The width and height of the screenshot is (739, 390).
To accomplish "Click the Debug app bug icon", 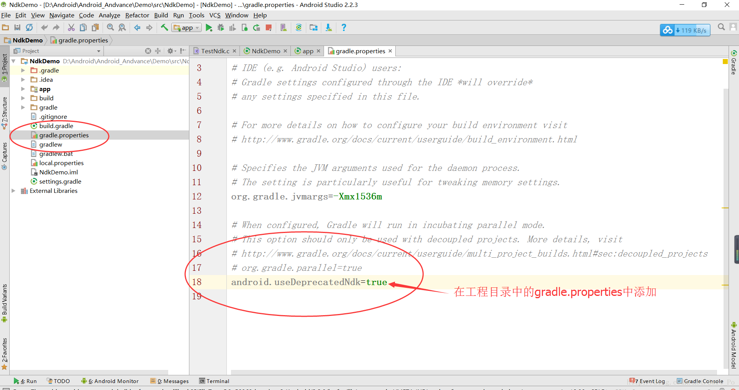I will tap(221, 27).
